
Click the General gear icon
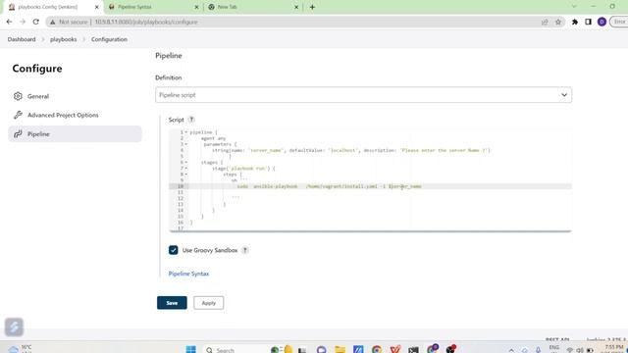click(18, 96)
